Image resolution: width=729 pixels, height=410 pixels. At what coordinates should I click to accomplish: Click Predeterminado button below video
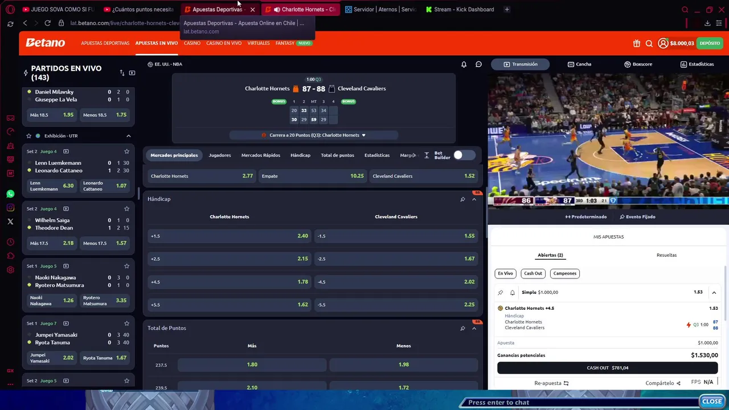(x=585, y=217)
